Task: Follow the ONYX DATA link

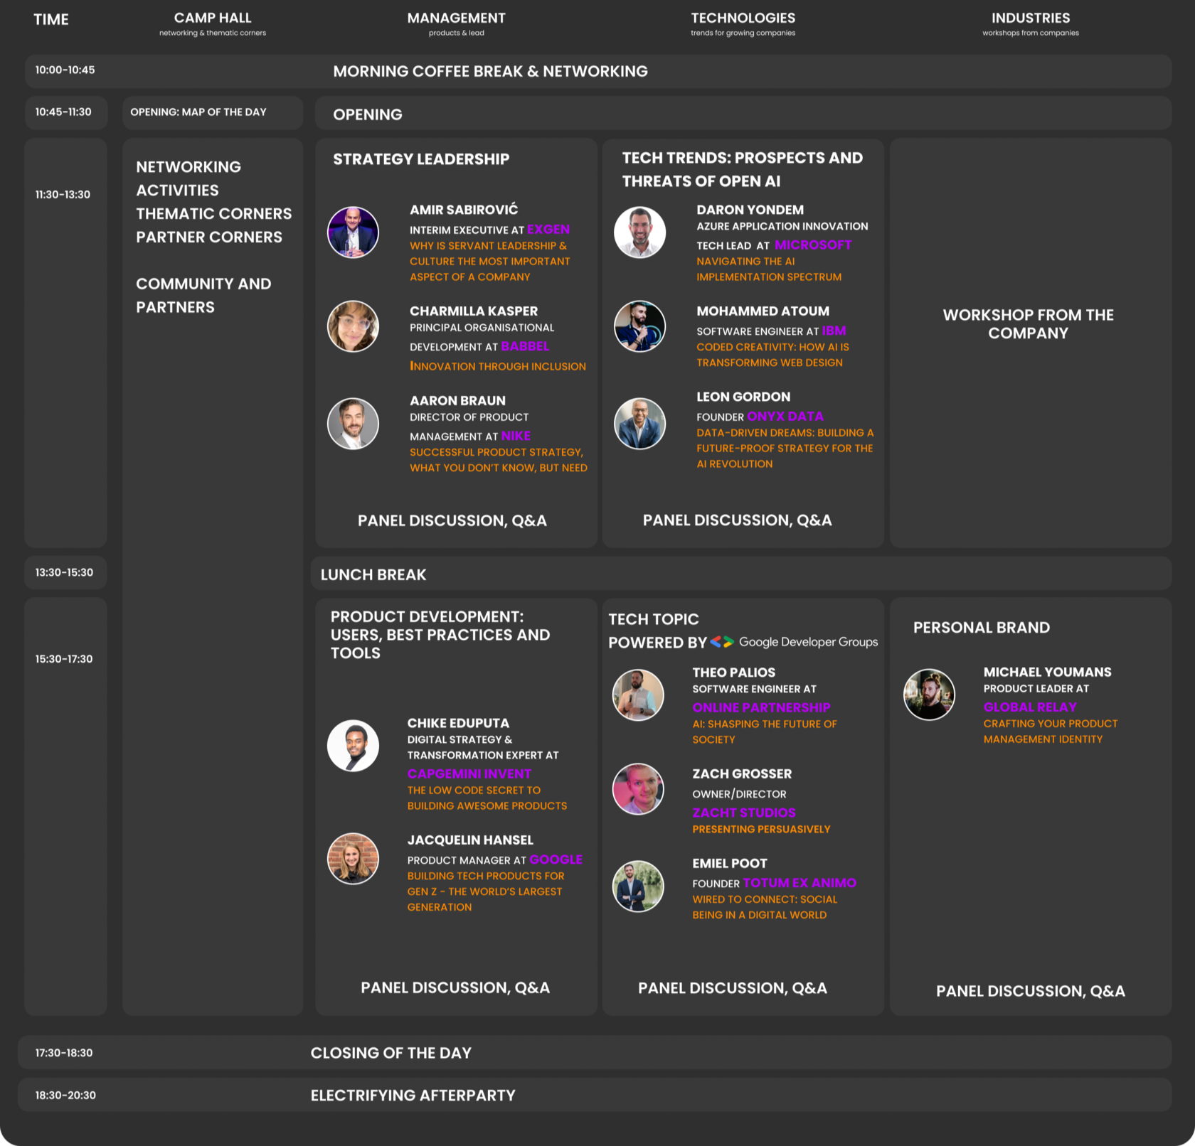Action: click(785, 417)
